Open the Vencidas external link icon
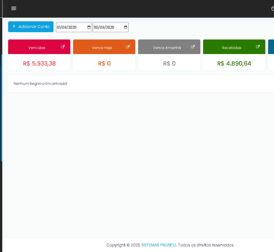Screen dimensions: 274x252 click(63, 47)
